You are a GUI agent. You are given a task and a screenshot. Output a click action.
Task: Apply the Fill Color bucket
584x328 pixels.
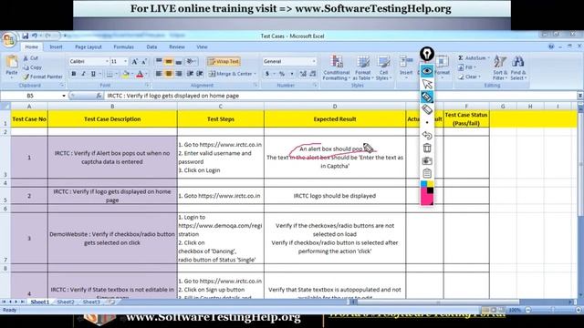126,74
